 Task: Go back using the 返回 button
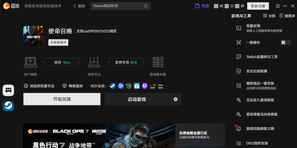tap(79, 6)
